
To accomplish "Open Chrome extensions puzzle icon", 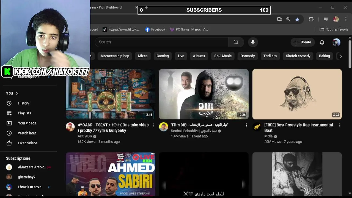I will pos(311,19).
